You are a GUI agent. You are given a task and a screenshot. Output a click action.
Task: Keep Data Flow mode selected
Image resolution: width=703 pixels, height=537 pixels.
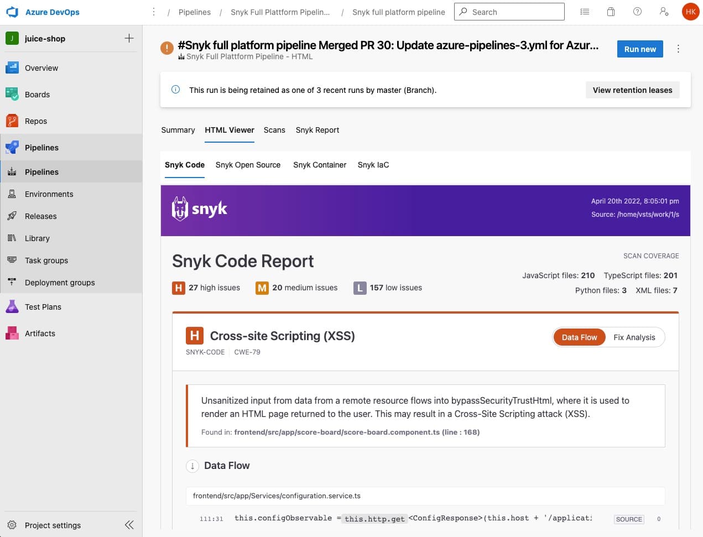pos(579,337)
